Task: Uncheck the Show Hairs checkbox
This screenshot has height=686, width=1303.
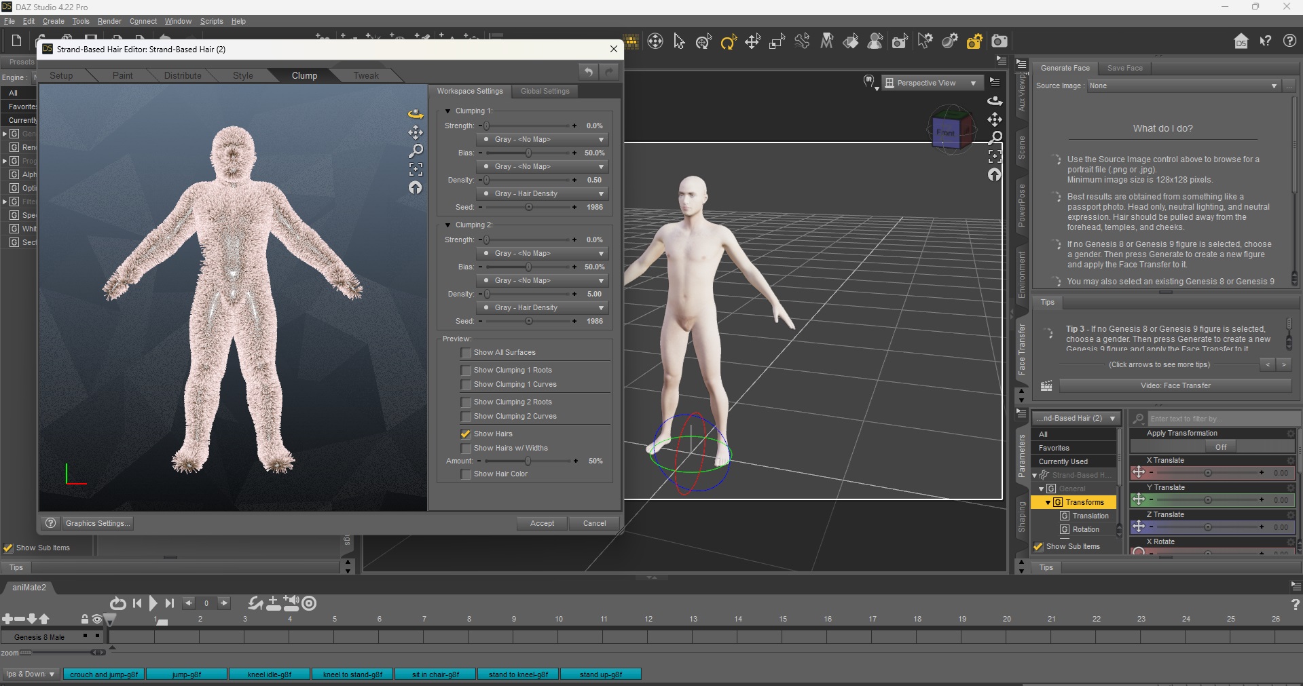Action: [466, 434]
